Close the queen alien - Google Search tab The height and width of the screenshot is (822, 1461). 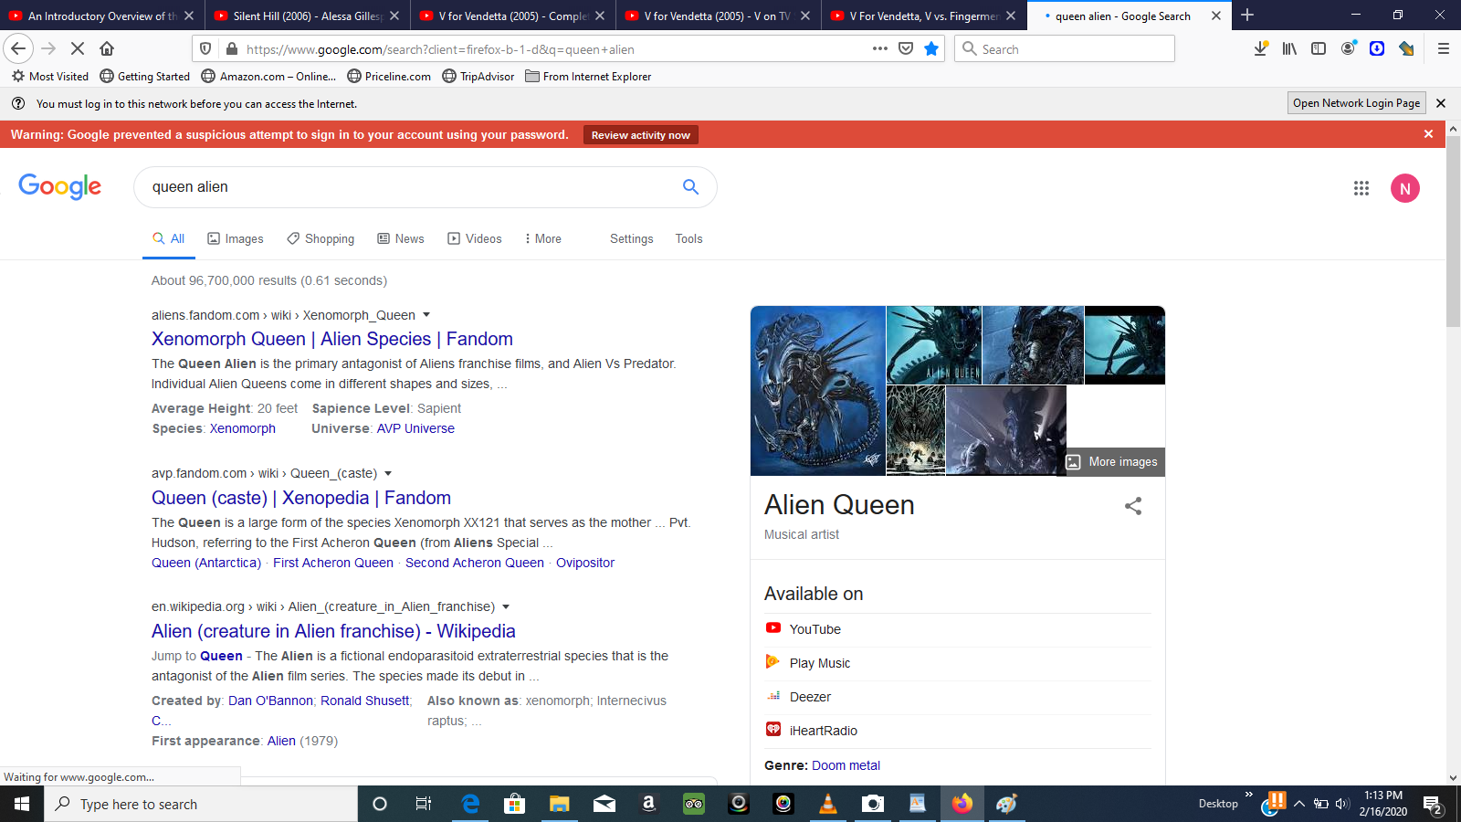click(x=1216, y=16)
